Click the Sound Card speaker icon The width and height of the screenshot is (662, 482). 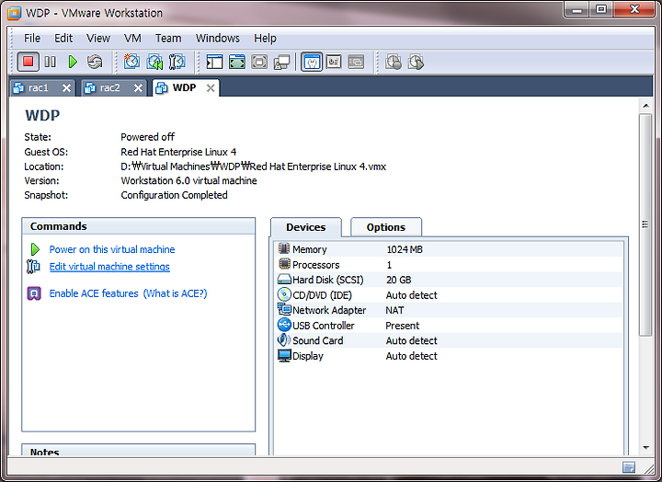click(x=284, y=339)
